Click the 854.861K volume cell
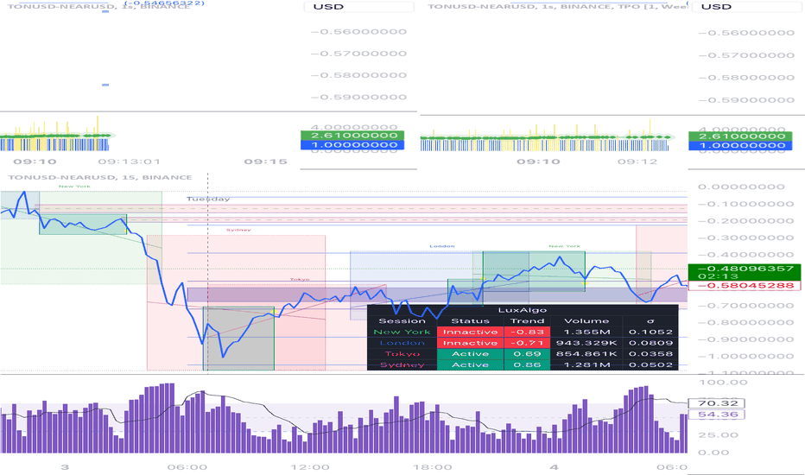 (x=586, y=354)
